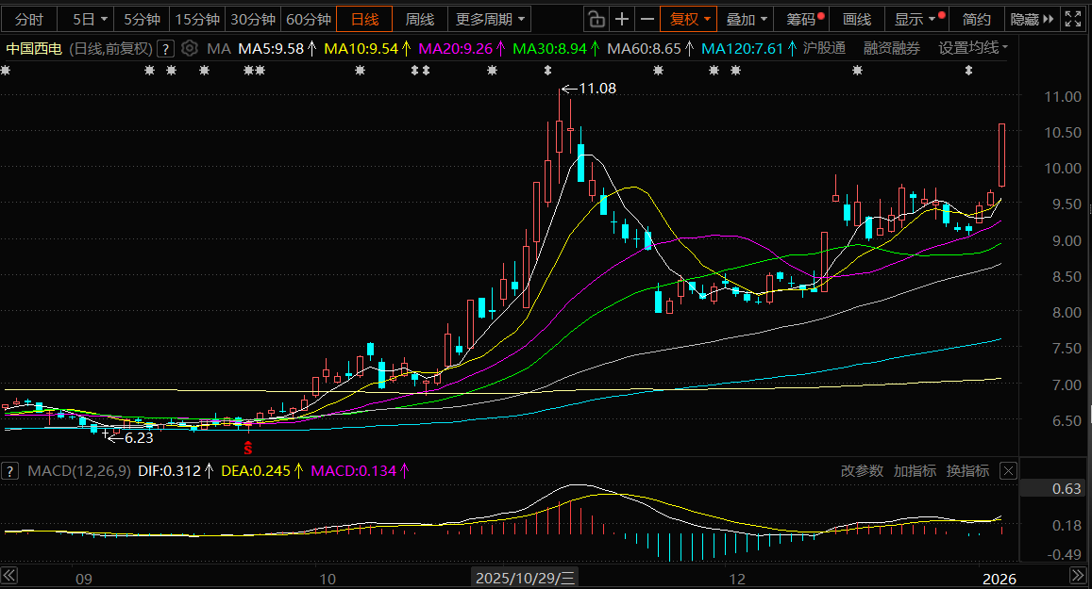Open the MA indicator settings gear
Viewport: 1092px width, 589px height.
[190, 48]
